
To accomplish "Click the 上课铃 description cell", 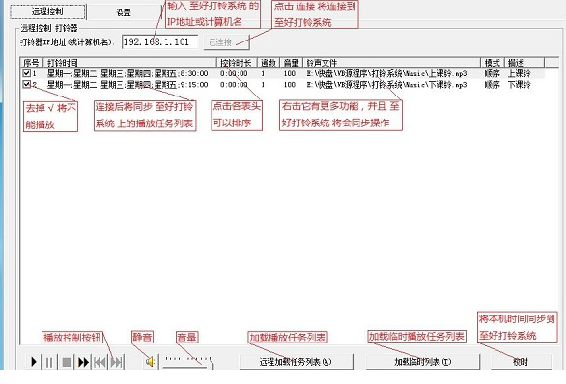I will [x=519, y=73].
